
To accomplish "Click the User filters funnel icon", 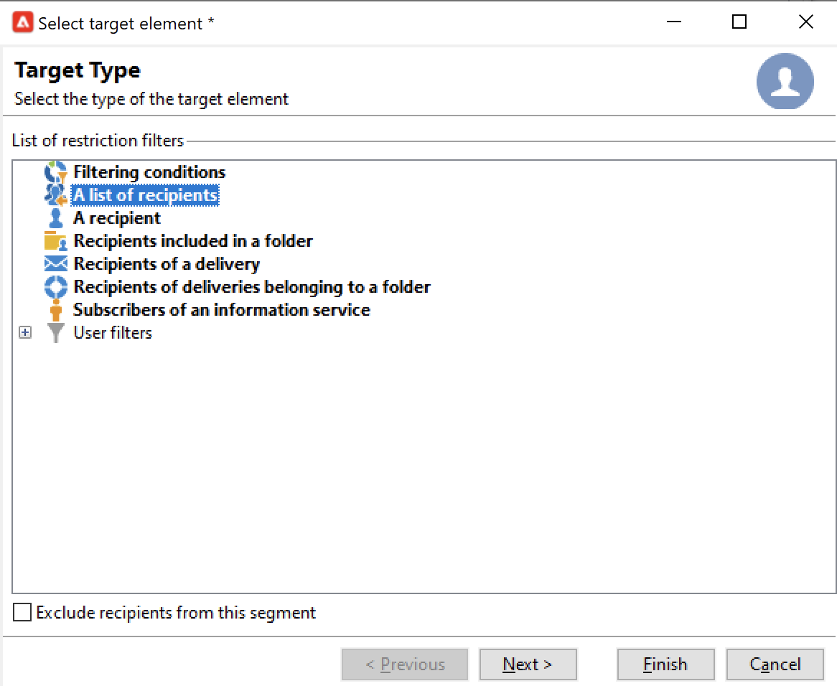I will (x=55, y=334).
